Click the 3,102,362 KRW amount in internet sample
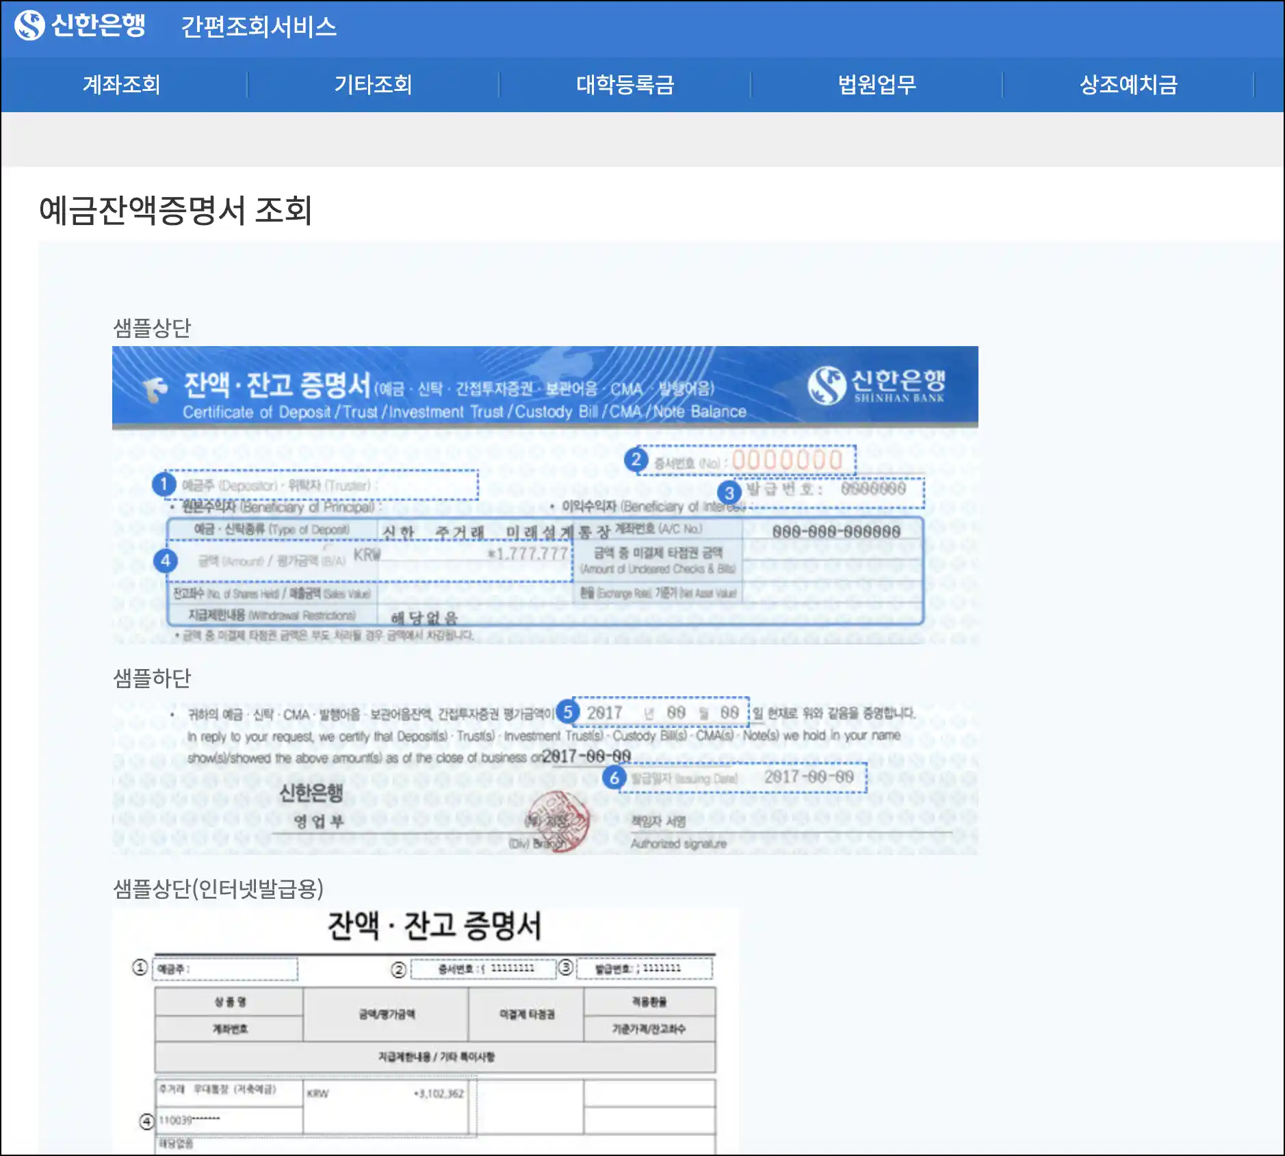The height and width of the screenshot is (1156, 1285). tap(439, 1093)
